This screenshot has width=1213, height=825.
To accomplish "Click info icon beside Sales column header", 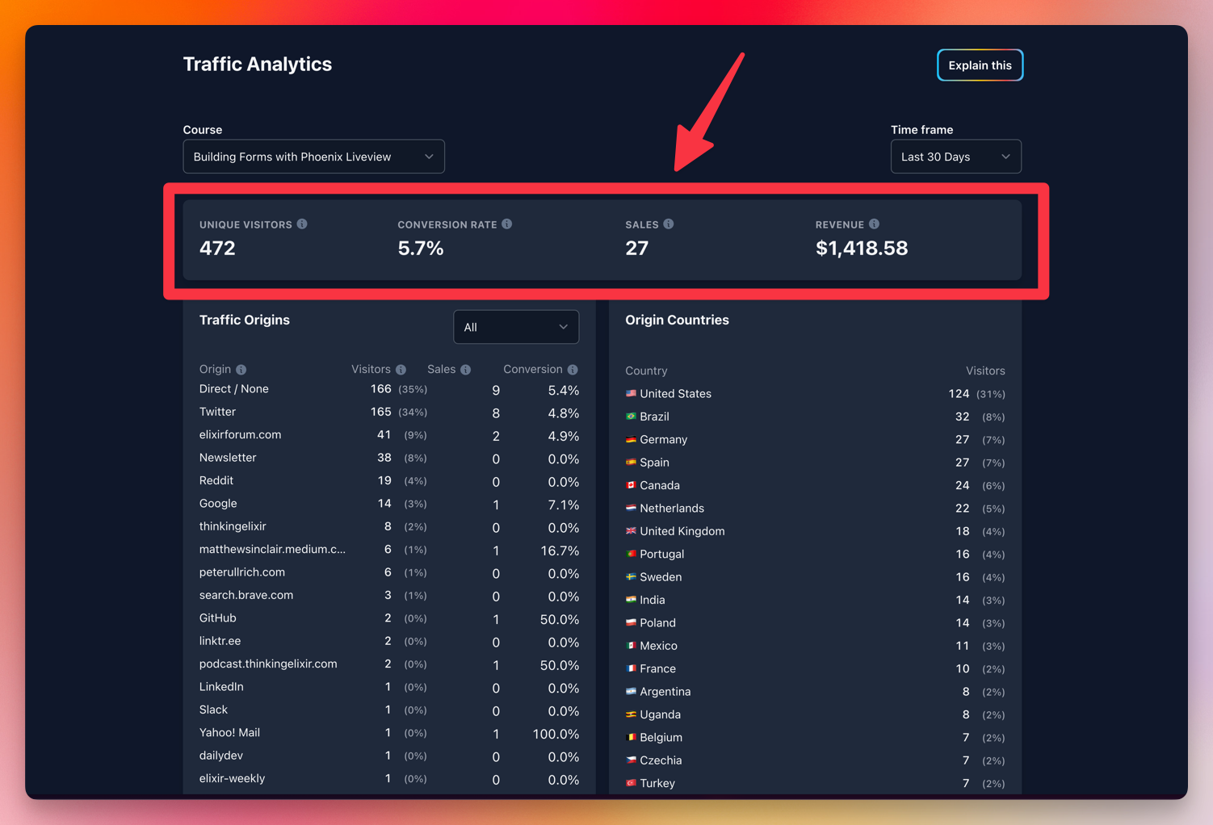I will click(x=466, y=370).
